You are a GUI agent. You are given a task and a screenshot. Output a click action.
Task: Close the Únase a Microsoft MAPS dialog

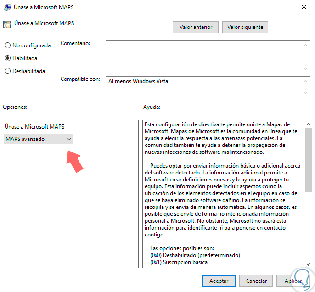pos(304,7)
